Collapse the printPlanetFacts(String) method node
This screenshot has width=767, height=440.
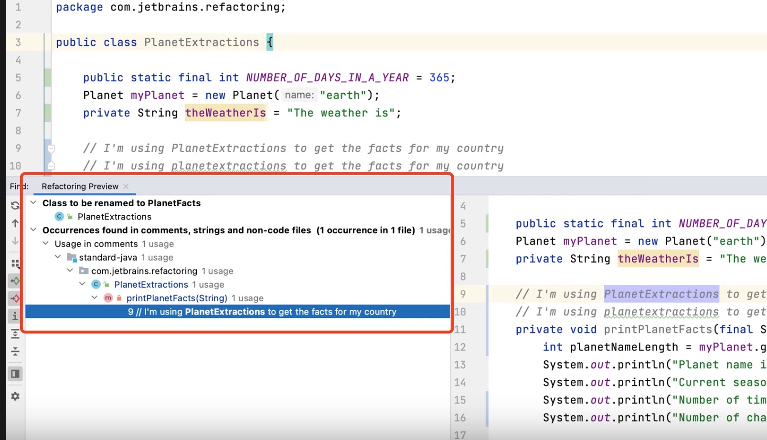[95, 297]
